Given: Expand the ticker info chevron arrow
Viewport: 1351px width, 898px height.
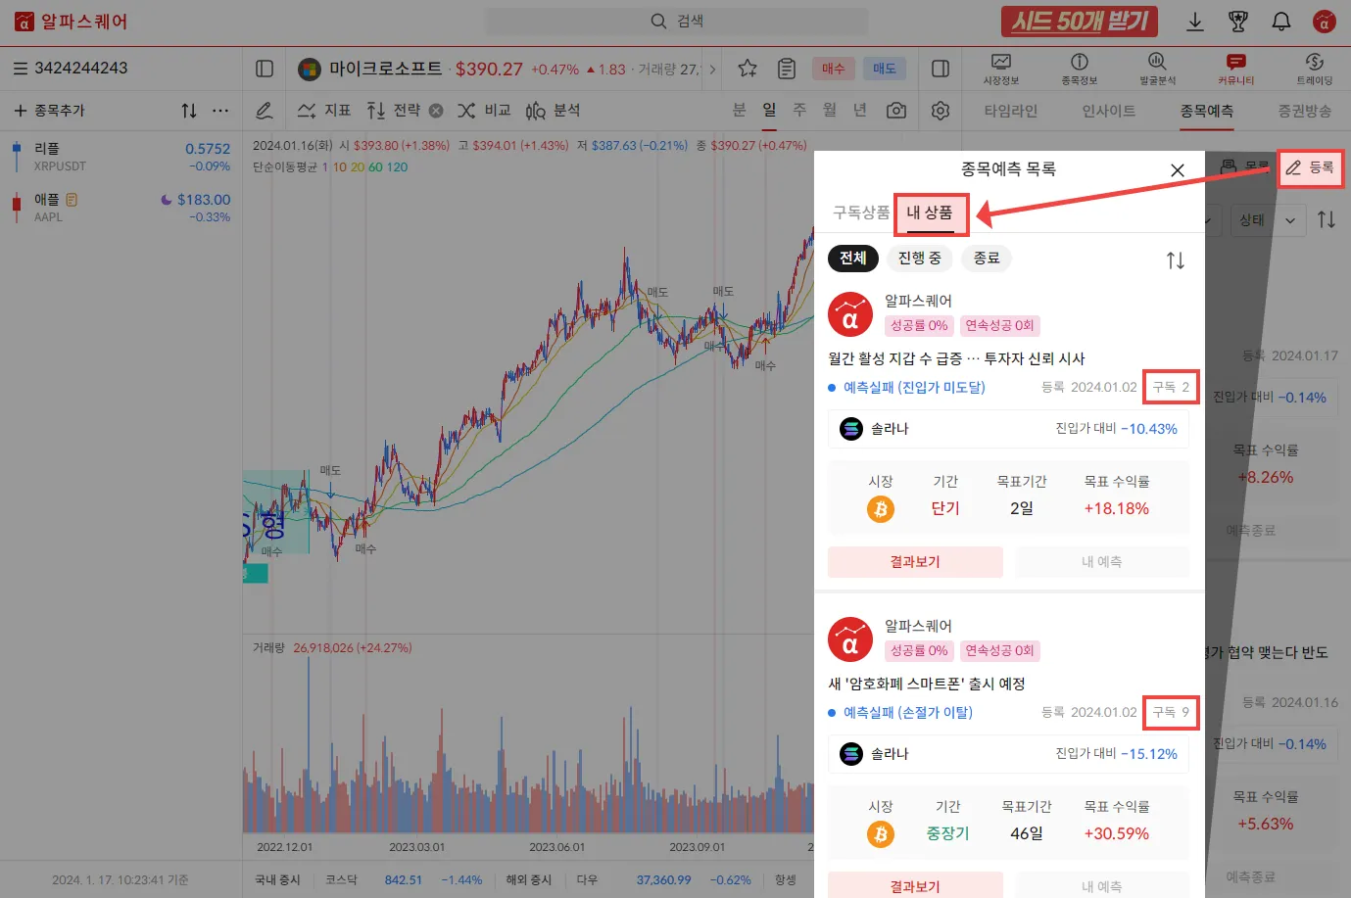Looking at the screenshot, I should click(x=712, y=70).
